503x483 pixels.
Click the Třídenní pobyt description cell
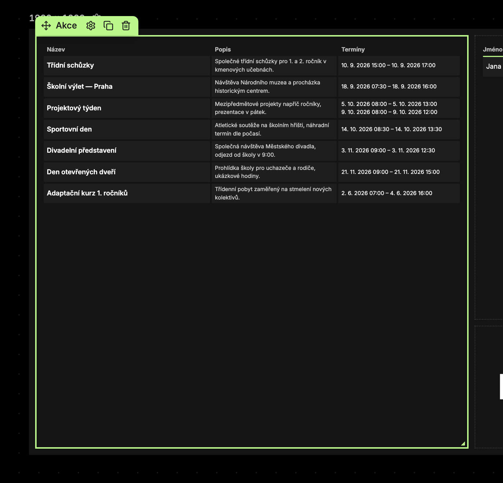tap(274, 193)
